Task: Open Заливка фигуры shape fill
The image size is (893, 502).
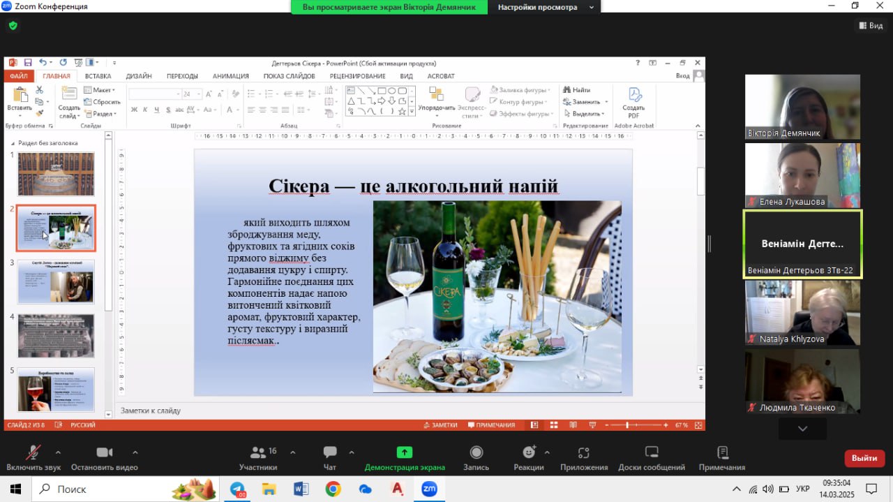Action: pyautogui.click(x=520, y=90)
